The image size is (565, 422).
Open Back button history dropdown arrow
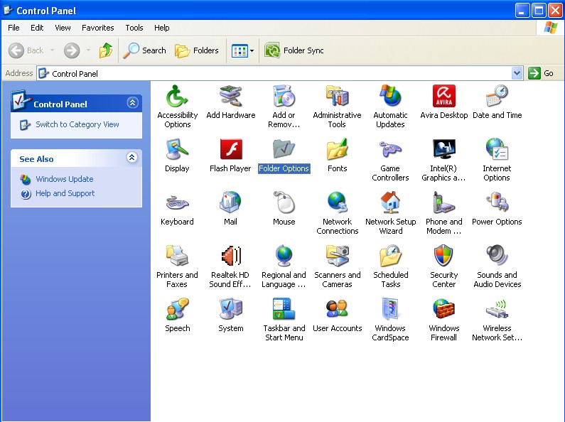click(x=53, y=50)
